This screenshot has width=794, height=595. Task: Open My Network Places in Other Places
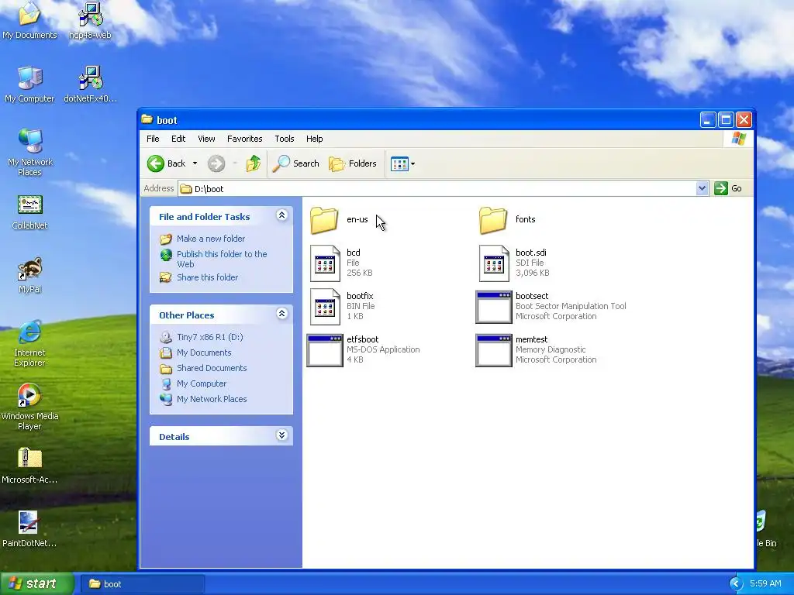212,399
